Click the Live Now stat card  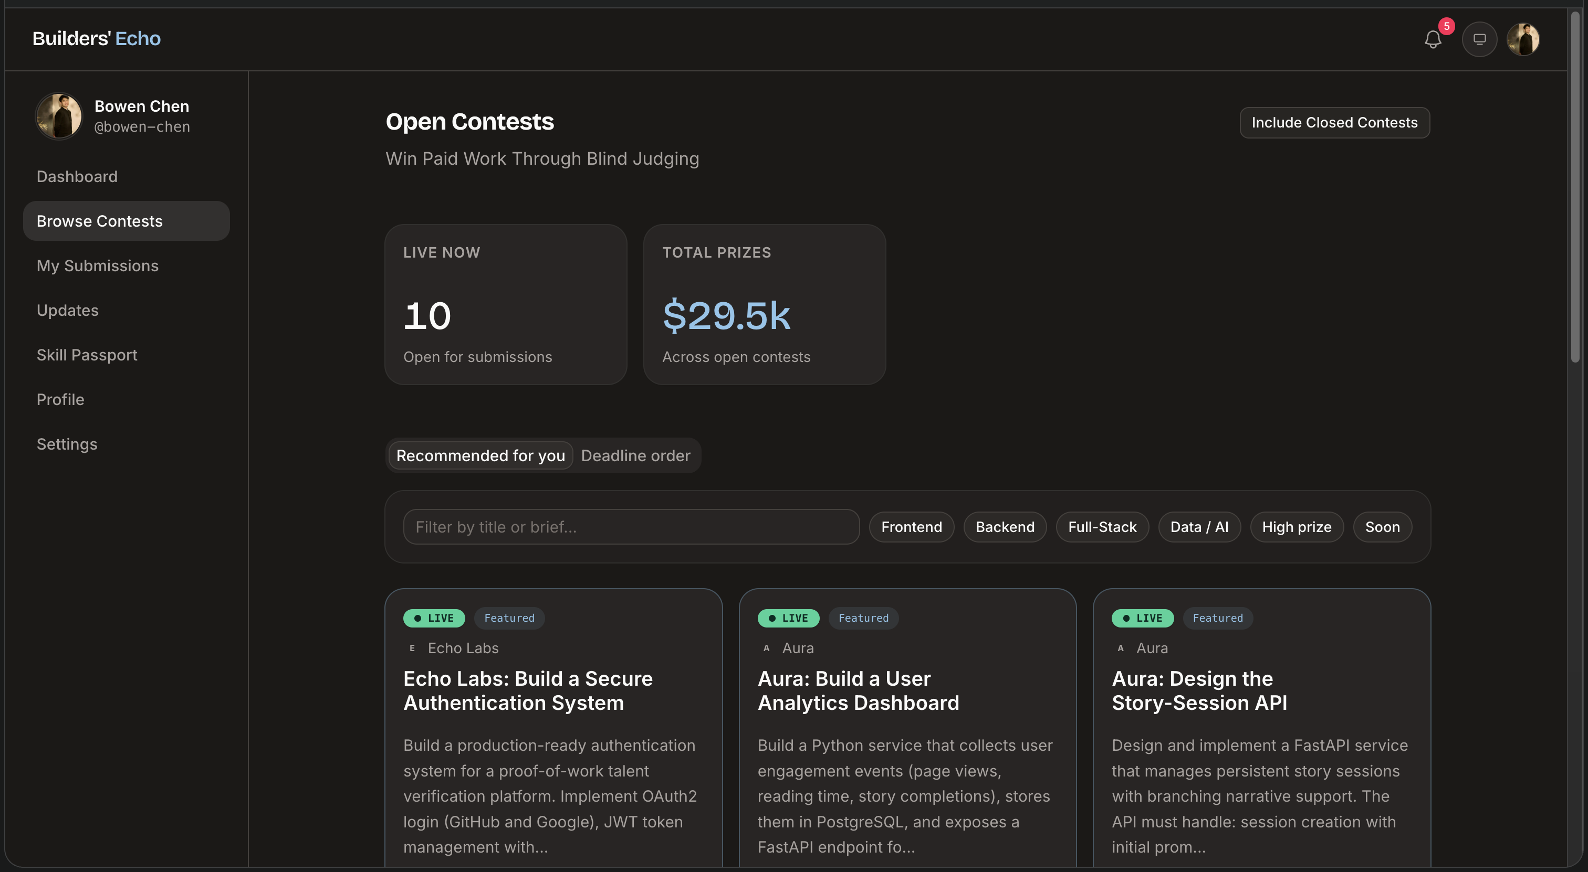[506, 305]
